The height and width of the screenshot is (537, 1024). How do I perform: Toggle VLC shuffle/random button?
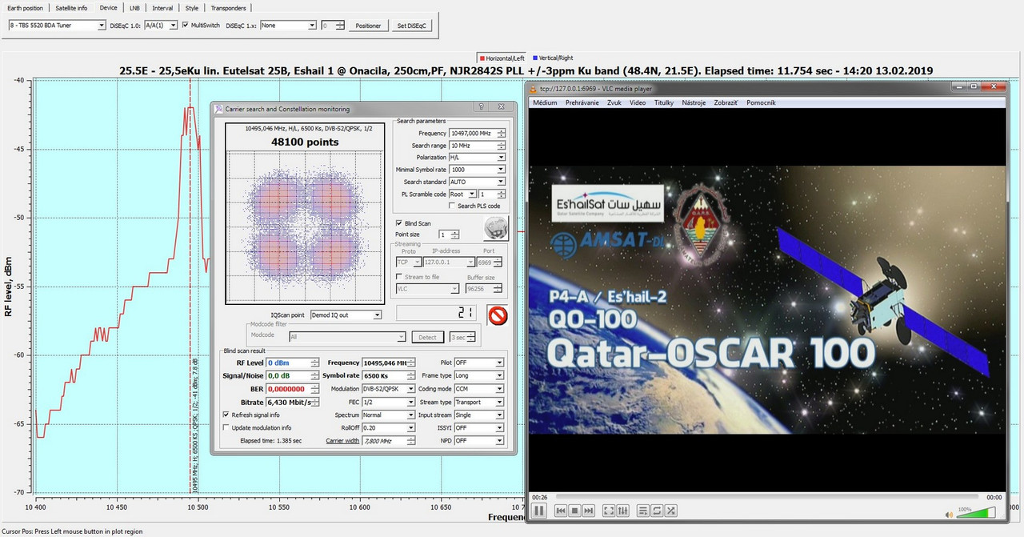click(x=671, y=511)
